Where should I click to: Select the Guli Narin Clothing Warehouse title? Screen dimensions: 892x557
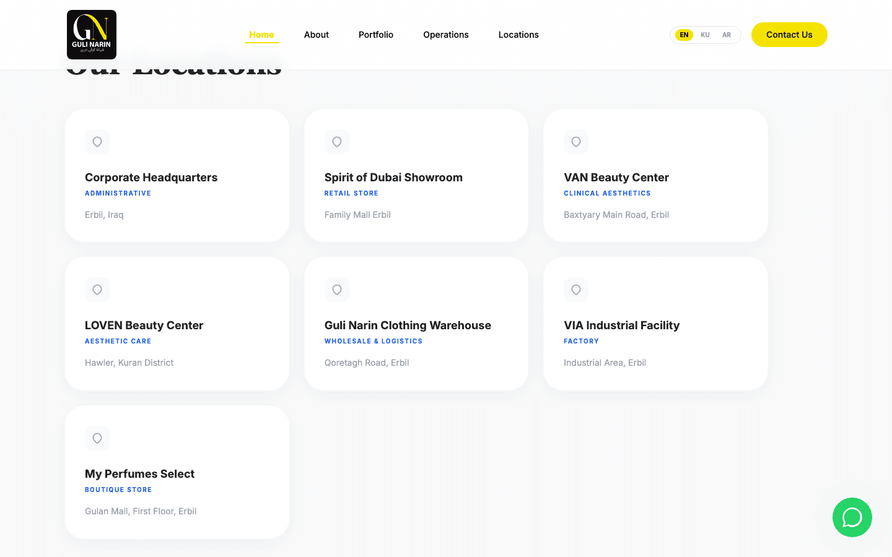click(x=408, y=326)
